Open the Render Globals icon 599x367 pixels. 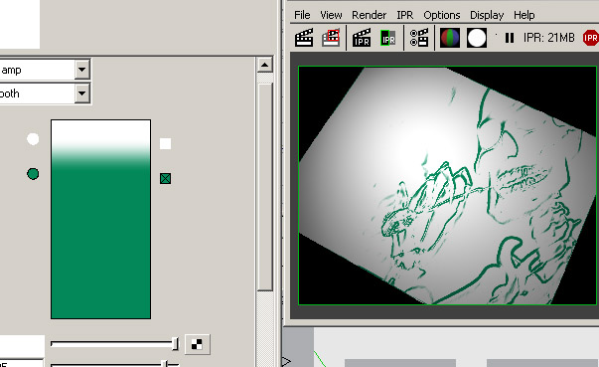point(419,38)
